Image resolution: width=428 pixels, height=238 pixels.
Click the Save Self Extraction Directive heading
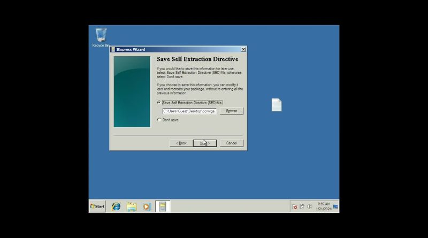(197, 59)
